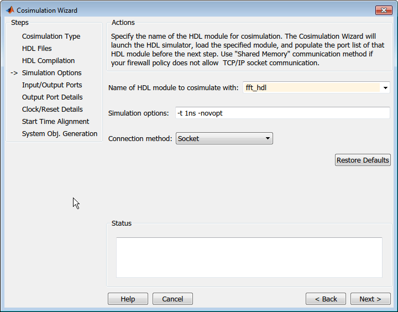Click the Help button
This screenshot has height=312, width=398.
[x=128, y=299]
